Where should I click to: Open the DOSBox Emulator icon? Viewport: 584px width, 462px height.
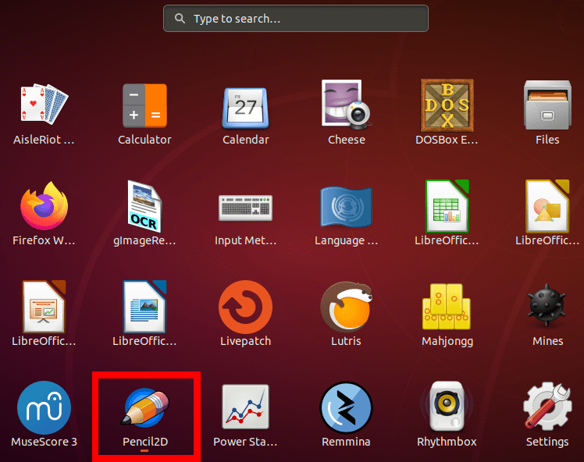click(447, 105)
